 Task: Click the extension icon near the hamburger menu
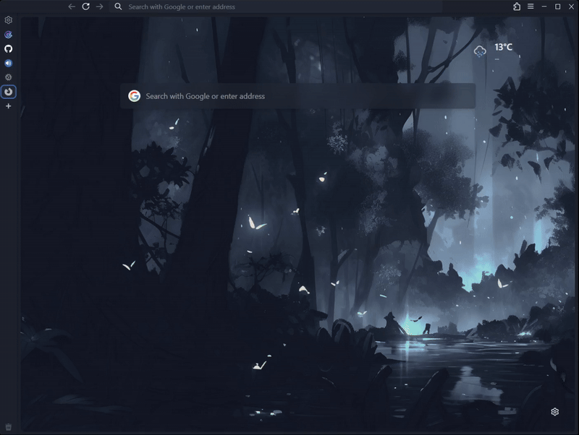click(517, 7)
